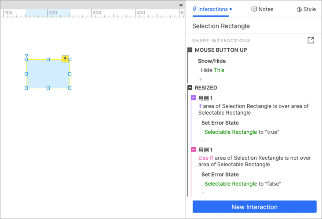Click the top-middle resize handle of rectangle
Screen dimensions: 322x219
48,60
